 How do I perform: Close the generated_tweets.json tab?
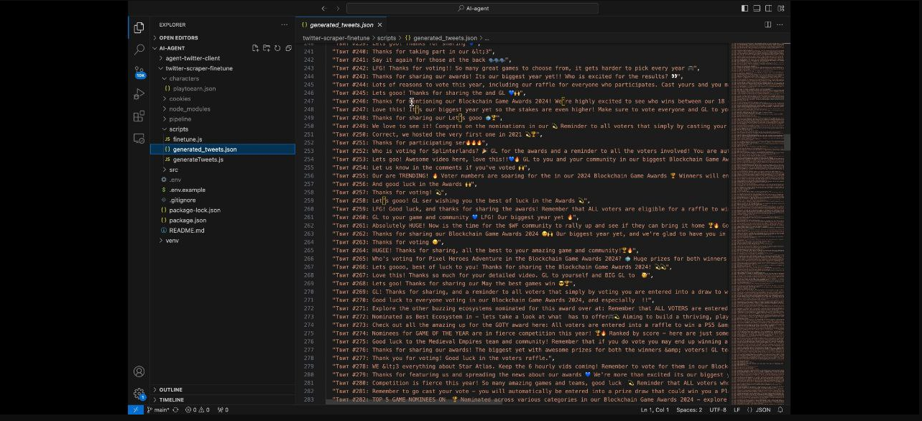tap(380, 24)
